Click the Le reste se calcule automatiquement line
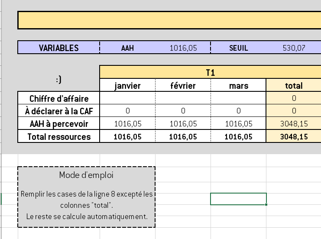 pos(87,216)
